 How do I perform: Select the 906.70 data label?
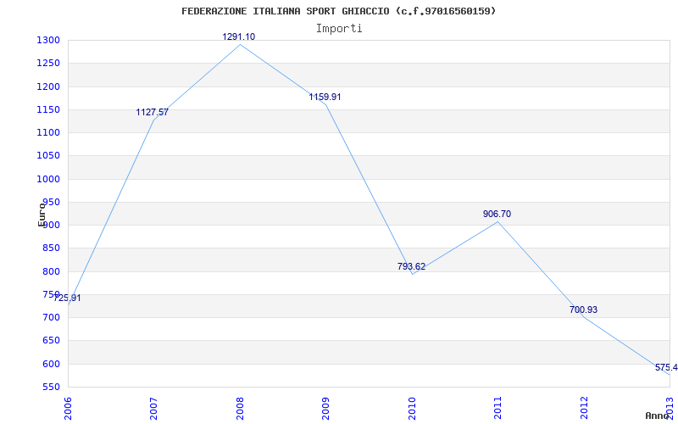[497, 214]
